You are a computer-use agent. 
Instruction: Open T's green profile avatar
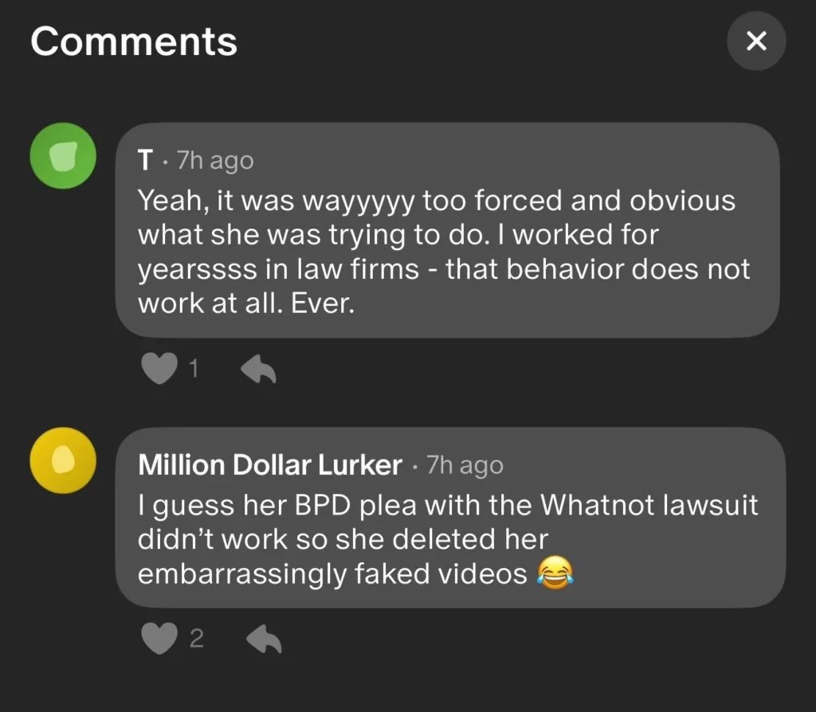63,156
